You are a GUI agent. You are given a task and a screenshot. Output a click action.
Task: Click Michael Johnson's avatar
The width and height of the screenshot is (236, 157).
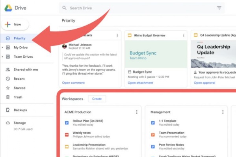point(65,46)
